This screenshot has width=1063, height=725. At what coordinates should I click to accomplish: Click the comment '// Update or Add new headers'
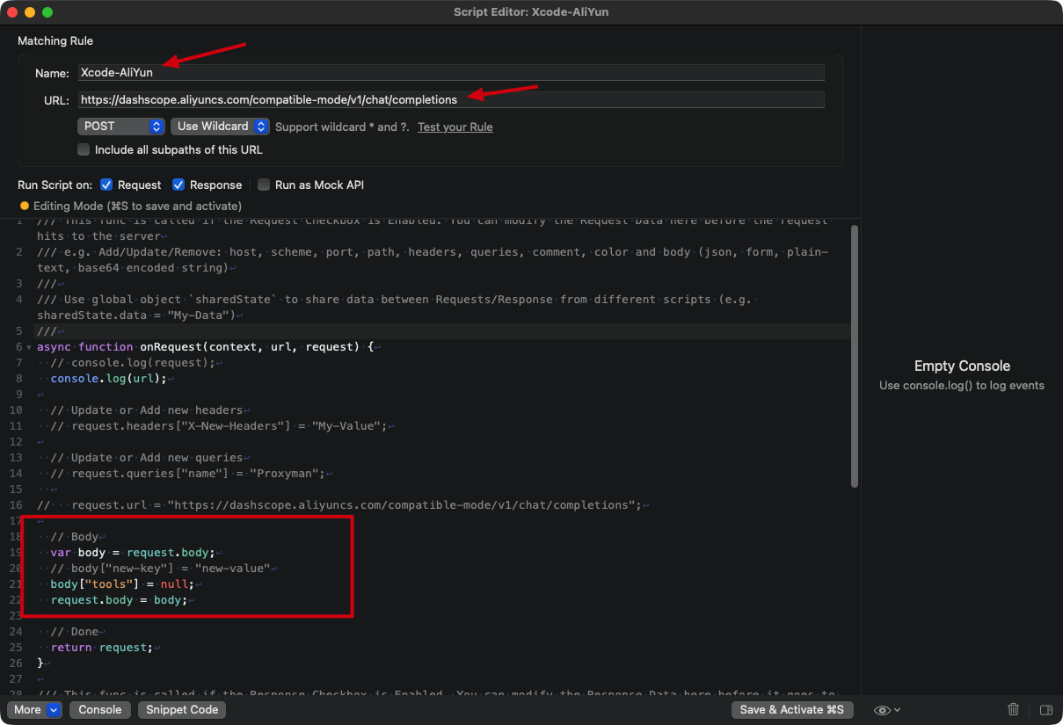pyautogui.click(x=149, y=410)
